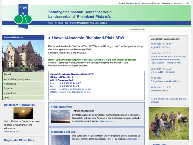
Task: Go to Anmeldung in sidebar menu
Action: click(x=23, y=84)
